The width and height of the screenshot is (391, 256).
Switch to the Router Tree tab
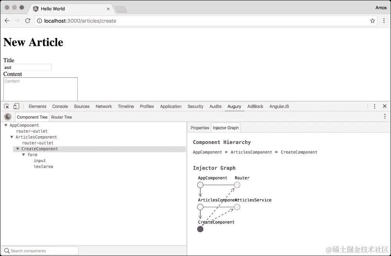pyautogui.click(x=62, y=117)
